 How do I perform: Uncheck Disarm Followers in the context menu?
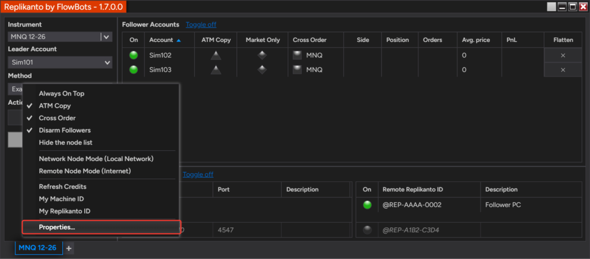click(65, 131)
